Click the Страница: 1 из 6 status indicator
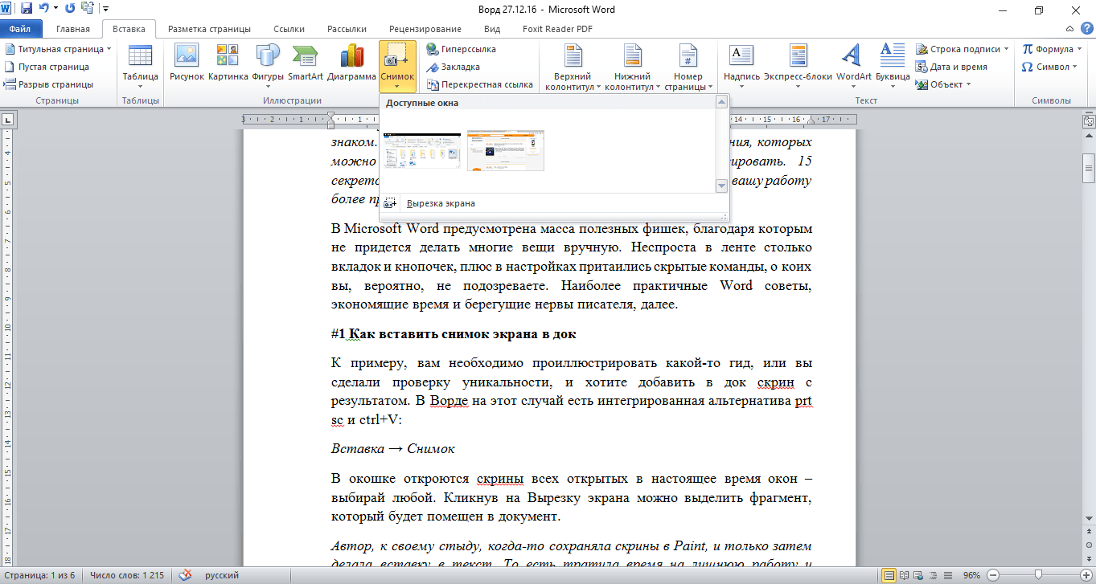 40,576
